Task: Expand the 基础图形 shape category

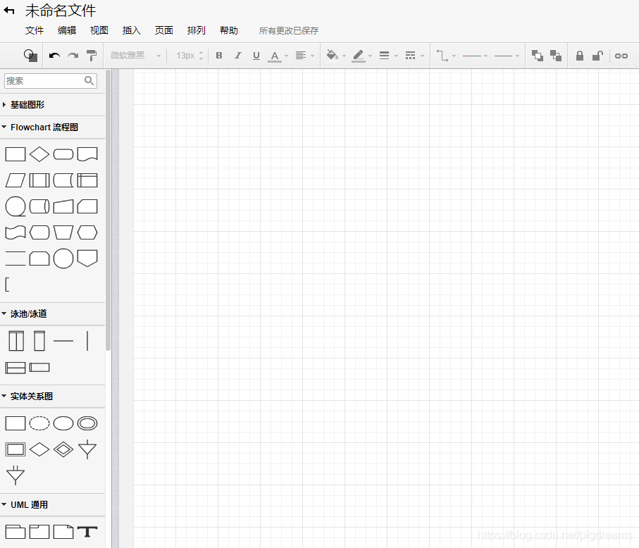Action: click(x=27, y=104)
